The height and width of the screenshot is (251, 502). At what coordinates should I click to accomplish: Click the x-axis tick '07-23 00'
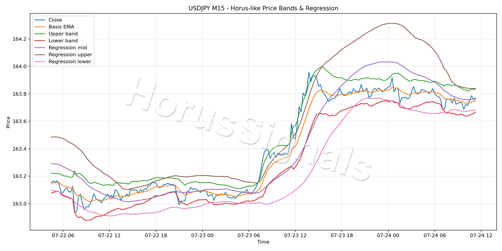202,235
